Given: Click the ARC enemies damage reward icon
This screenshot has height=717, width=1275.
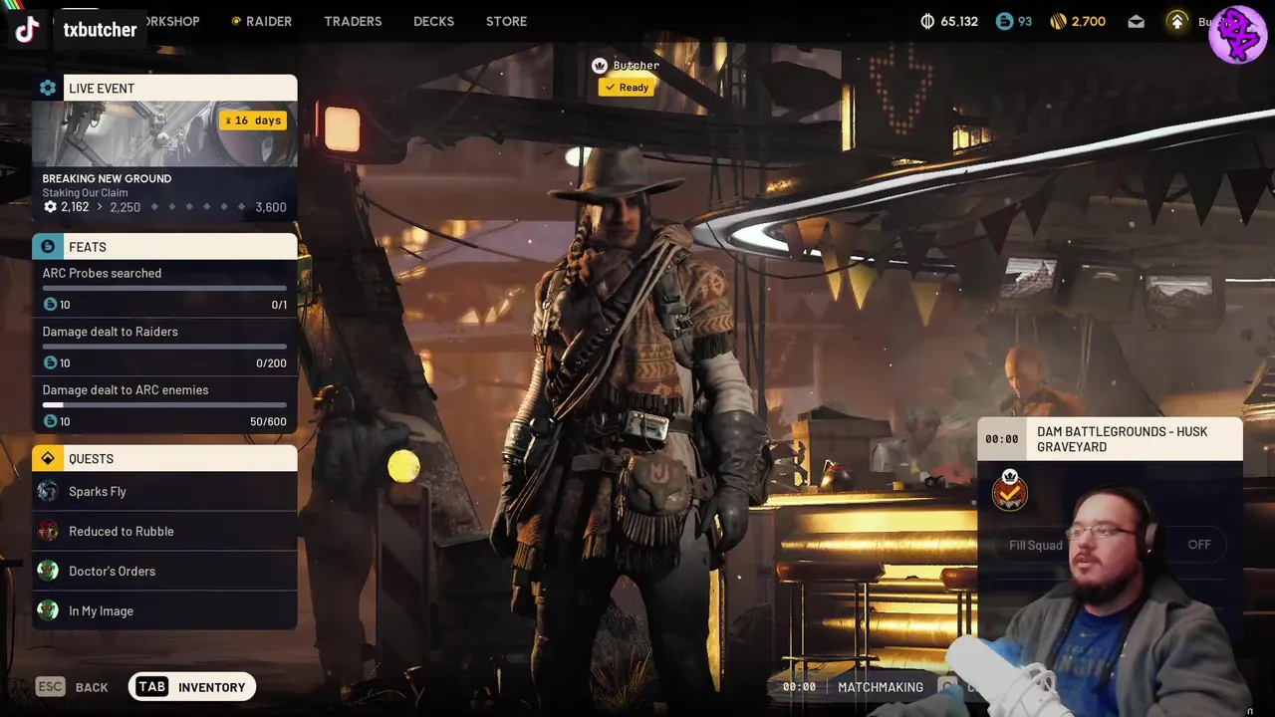Looking at the screenshot, I should pos(50,422).
